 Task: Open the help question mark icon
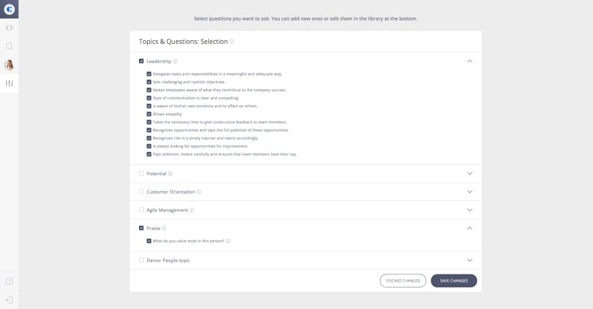[9, 281]
